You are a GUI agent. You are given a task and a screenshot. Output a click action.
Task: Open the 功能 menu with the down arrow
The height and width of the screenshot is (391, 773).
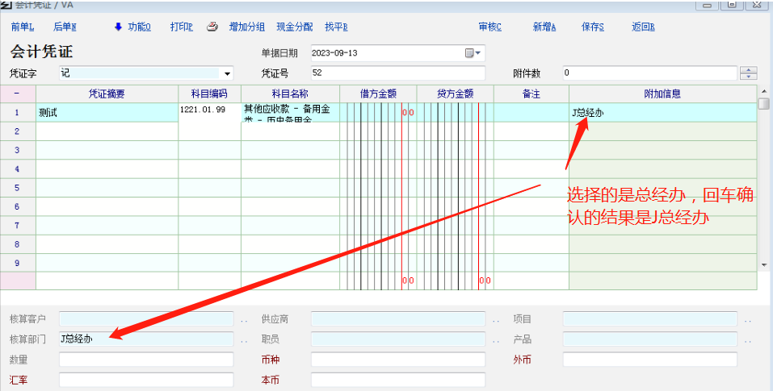click(x=134, y=27)
